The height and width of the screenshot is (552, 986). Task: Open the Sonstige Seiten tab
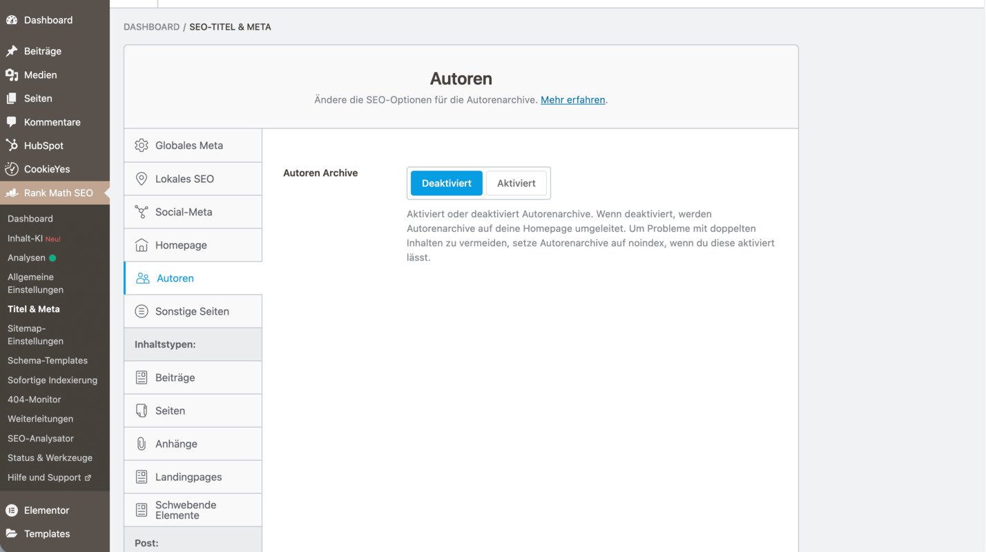(192, 311)
